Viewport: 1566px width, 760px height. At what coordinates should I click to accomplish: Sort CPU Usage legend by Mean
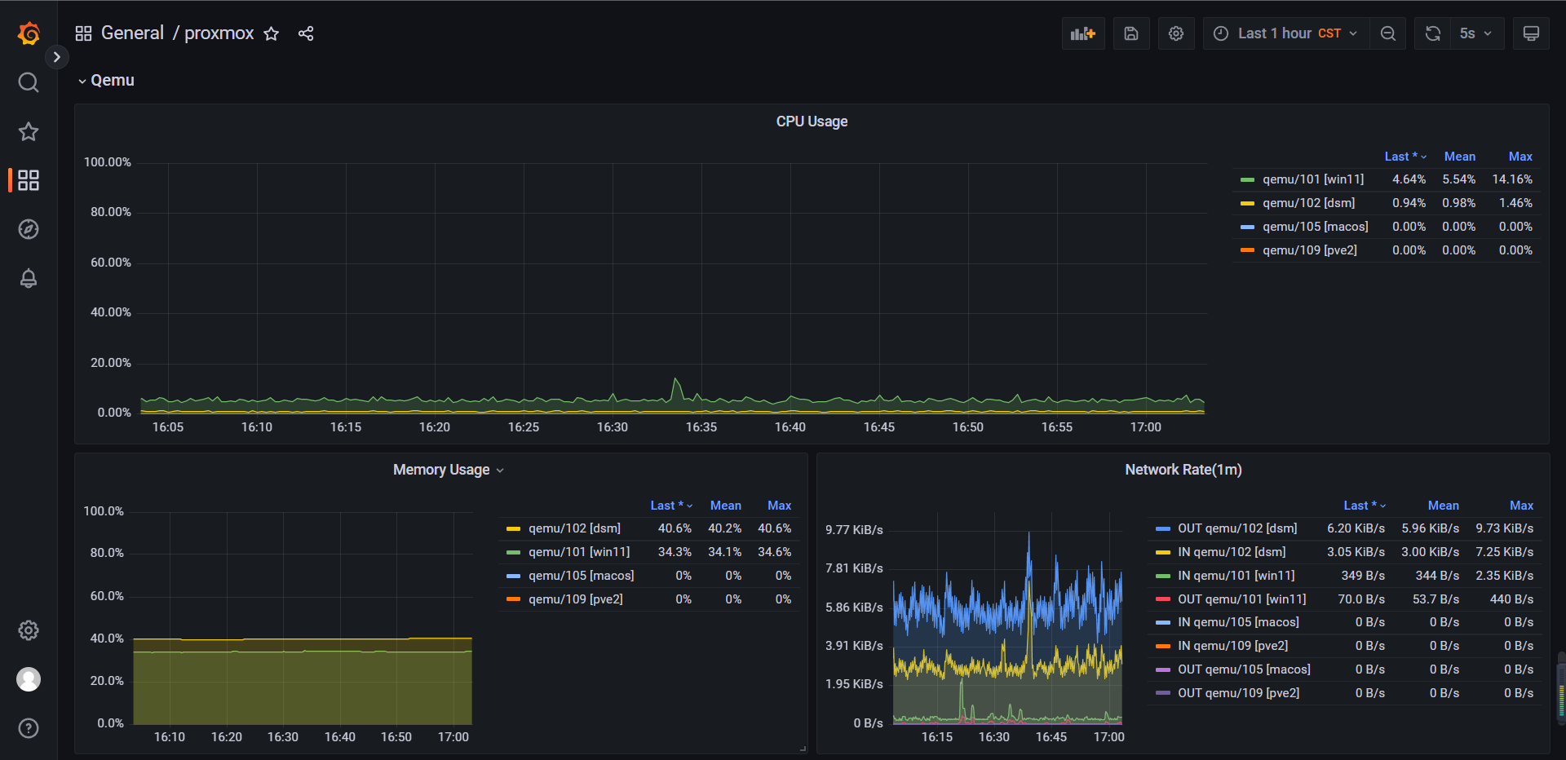pyautogui.click(x=1459, y=157)
